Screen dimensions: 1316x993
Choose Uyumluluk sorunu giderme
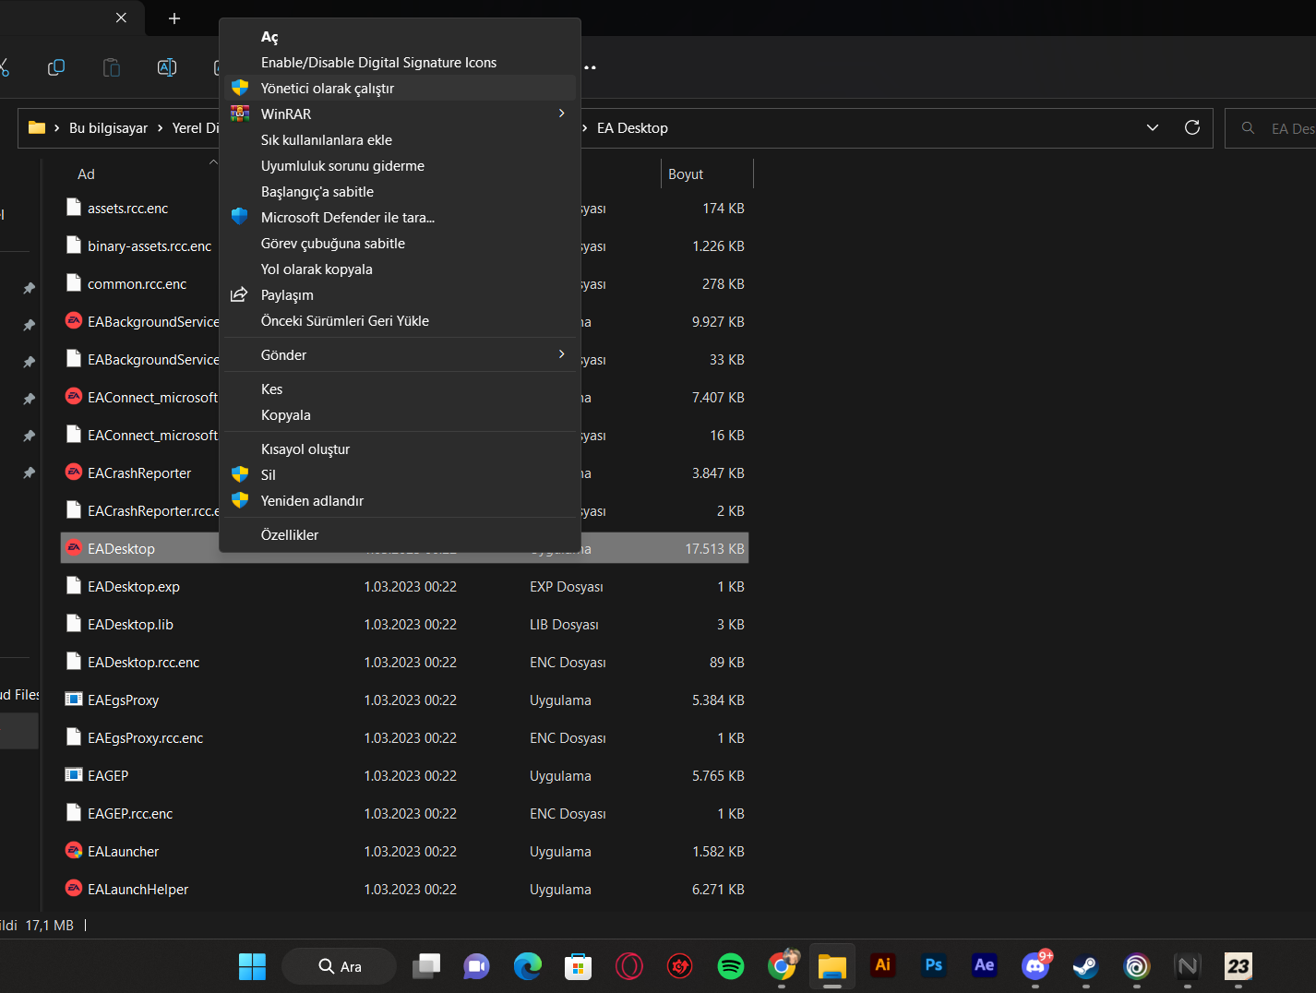pos(400,166)
